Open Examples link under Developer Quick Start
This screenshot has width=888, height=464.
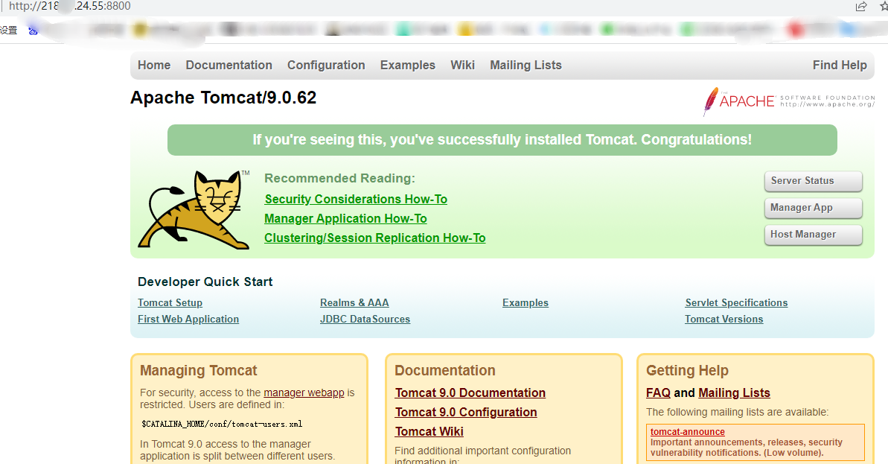click(526, 302)
